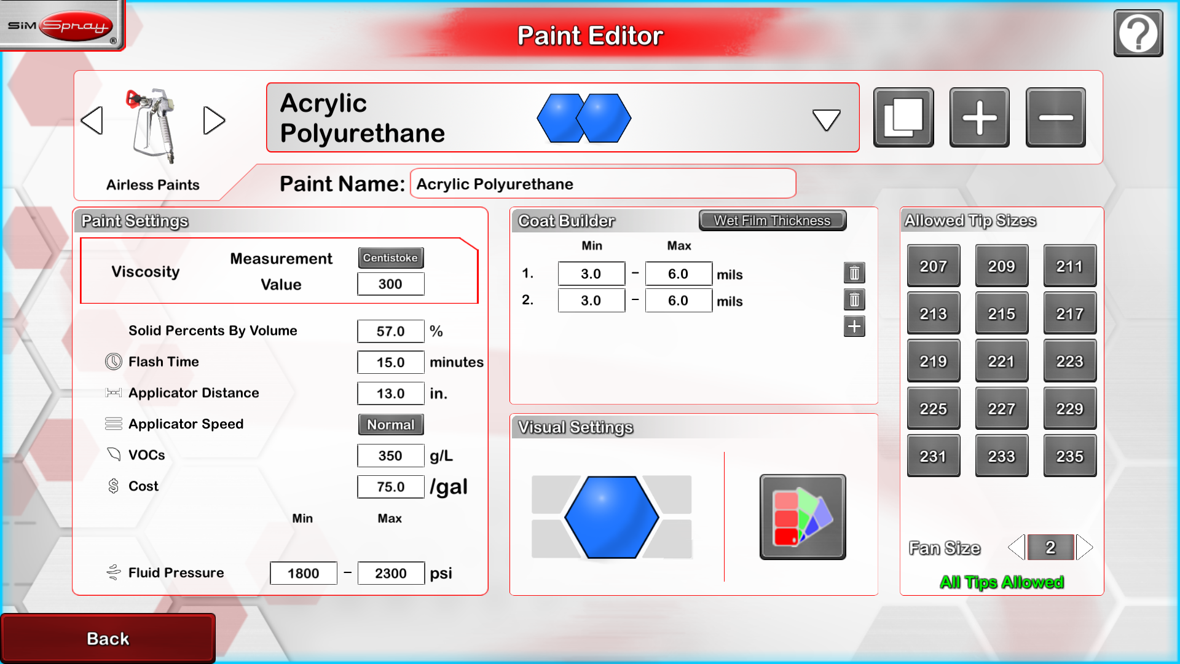Image resolution: width=1180 pixels, height=664 pixels.
Task: Delete coat 1 with trash icon
Action: click(854, 273)
